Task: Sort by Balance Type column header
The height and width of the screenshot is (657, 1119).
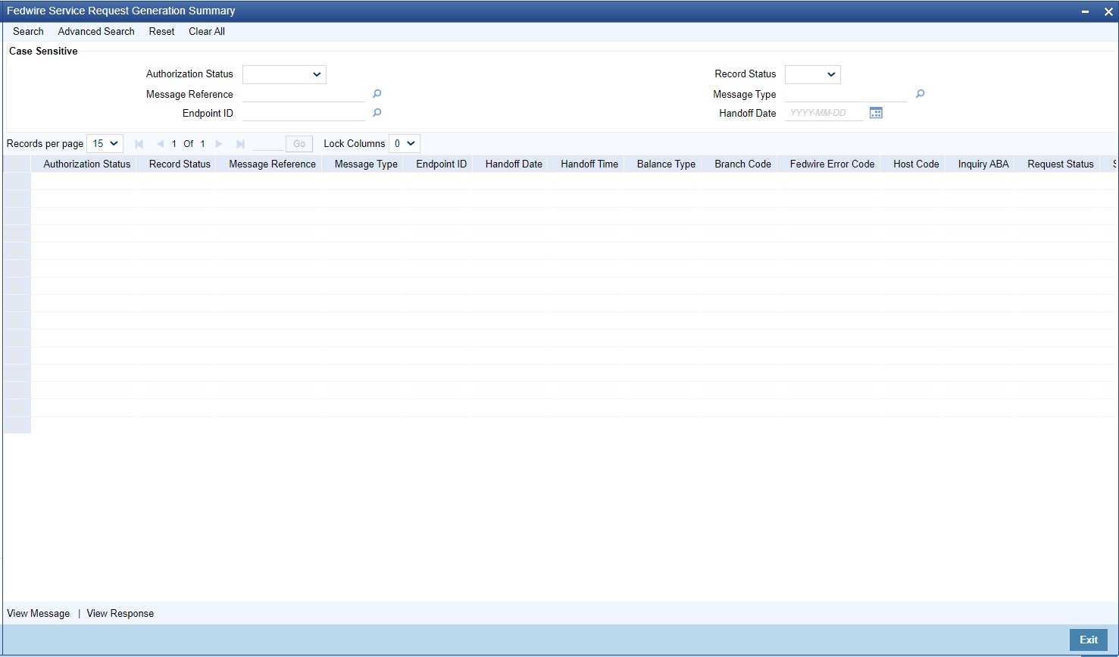Action: [666, 164]
